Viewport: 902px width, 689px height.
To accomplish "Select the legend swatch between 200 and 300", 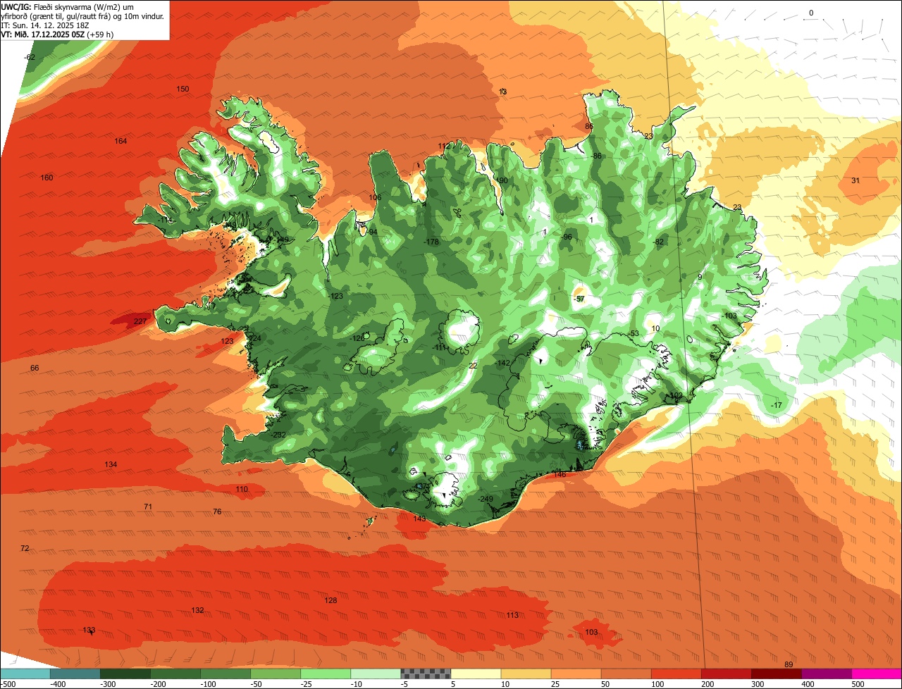I will (x=726, y=674).
